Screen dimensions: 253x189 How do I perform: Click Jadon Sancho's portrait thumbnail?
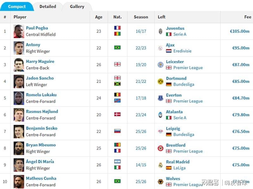(x=19, y=82)
